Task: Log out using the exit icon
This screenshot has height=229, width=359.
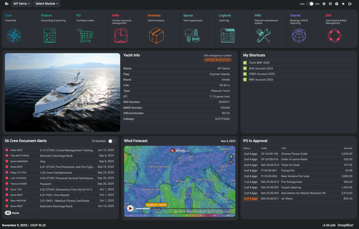Action: coord(350,4)
